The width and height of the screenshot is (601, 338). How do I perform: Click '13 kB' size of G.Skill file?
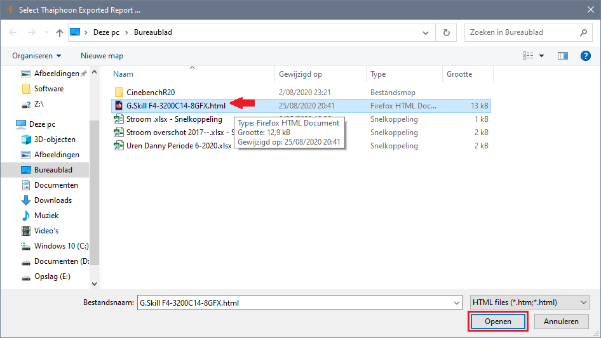[480, 106]
